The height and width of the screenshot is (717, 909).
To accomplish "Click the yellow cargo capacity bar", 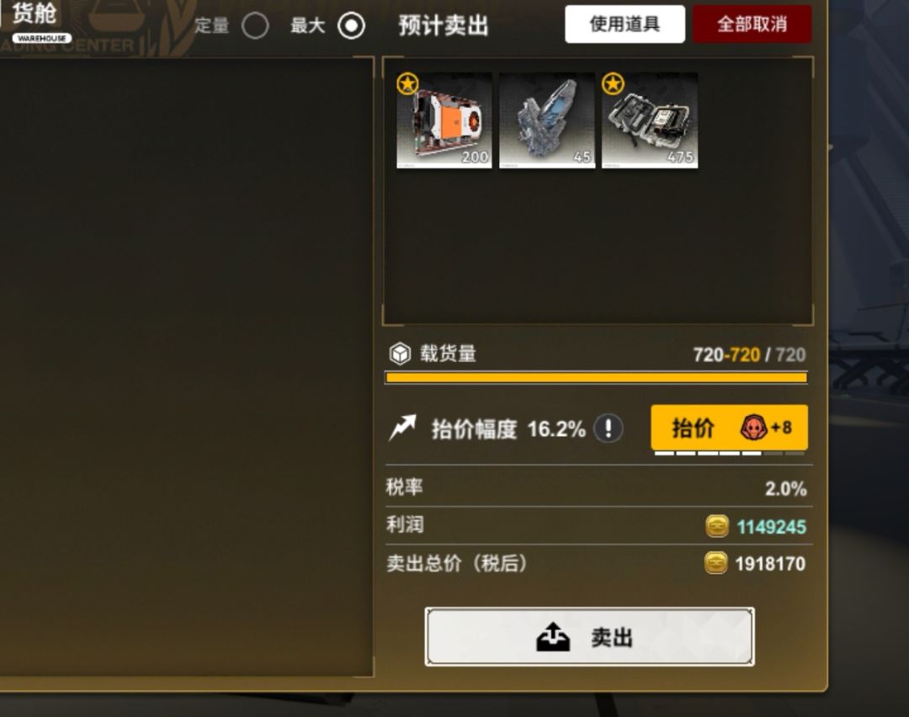I will 597,378.
